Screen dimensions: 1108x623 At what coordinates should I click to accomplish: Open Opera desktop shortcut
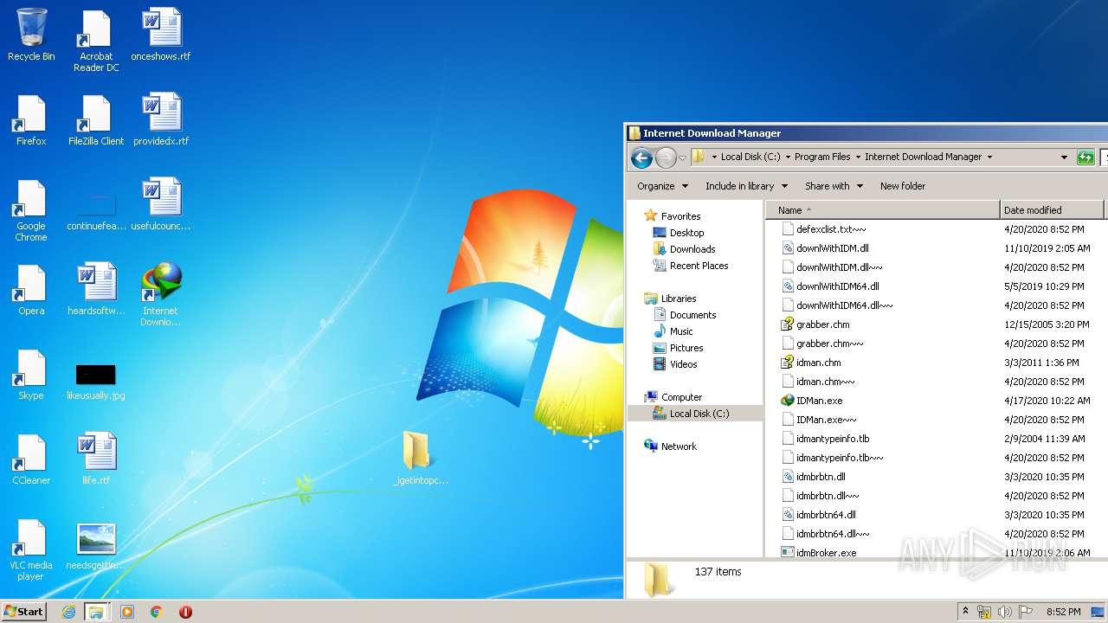(x=31, y=289)
